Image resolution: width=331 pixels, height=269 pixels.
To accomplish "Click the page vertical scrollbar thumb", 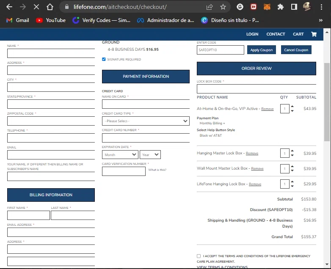I will point(327,102).
